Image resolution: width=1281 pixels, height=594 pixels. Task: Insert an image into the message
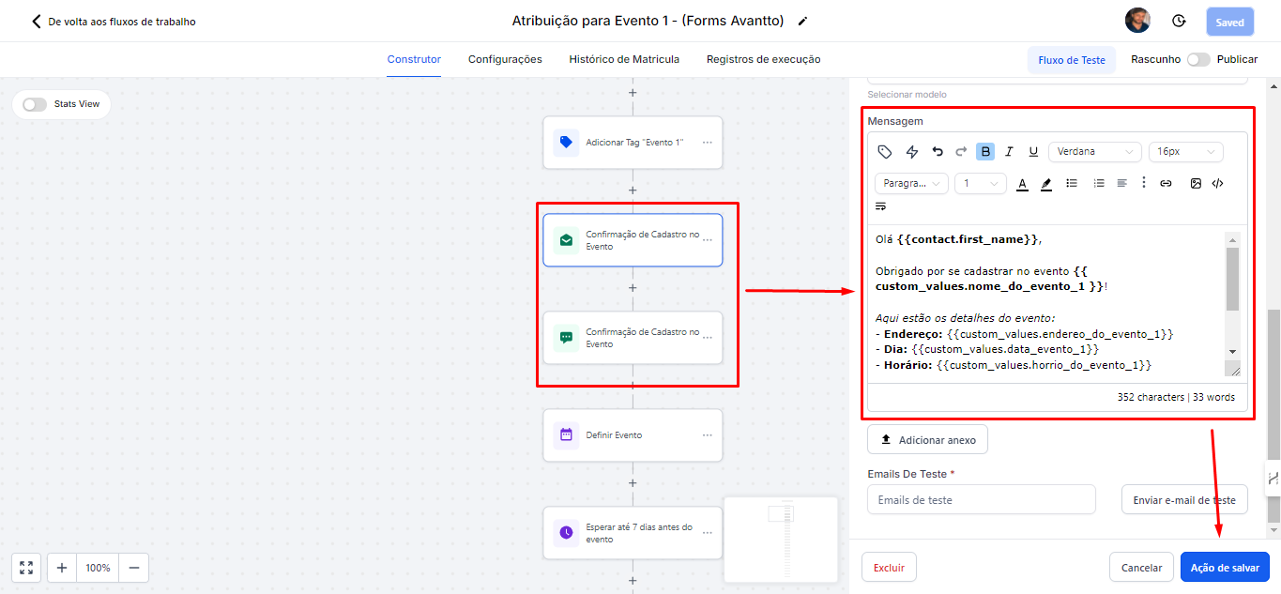(x=1196, y=184)
